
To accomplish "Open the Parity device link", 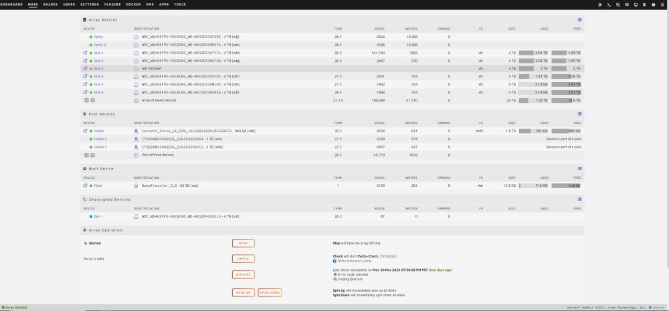I will (x=98, y=37).
